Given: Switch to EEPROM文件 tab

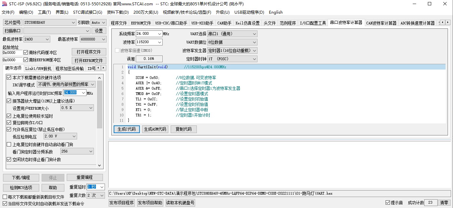Looking at the screenshot, I should (141, 23).
